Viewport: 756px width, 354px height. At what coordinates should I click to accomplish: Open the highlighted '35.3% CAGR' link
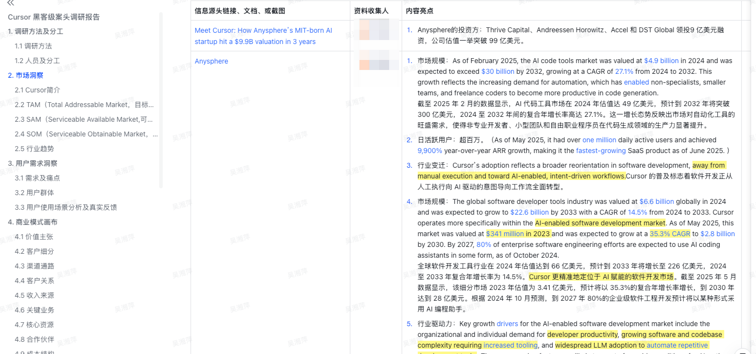point(670,234)
